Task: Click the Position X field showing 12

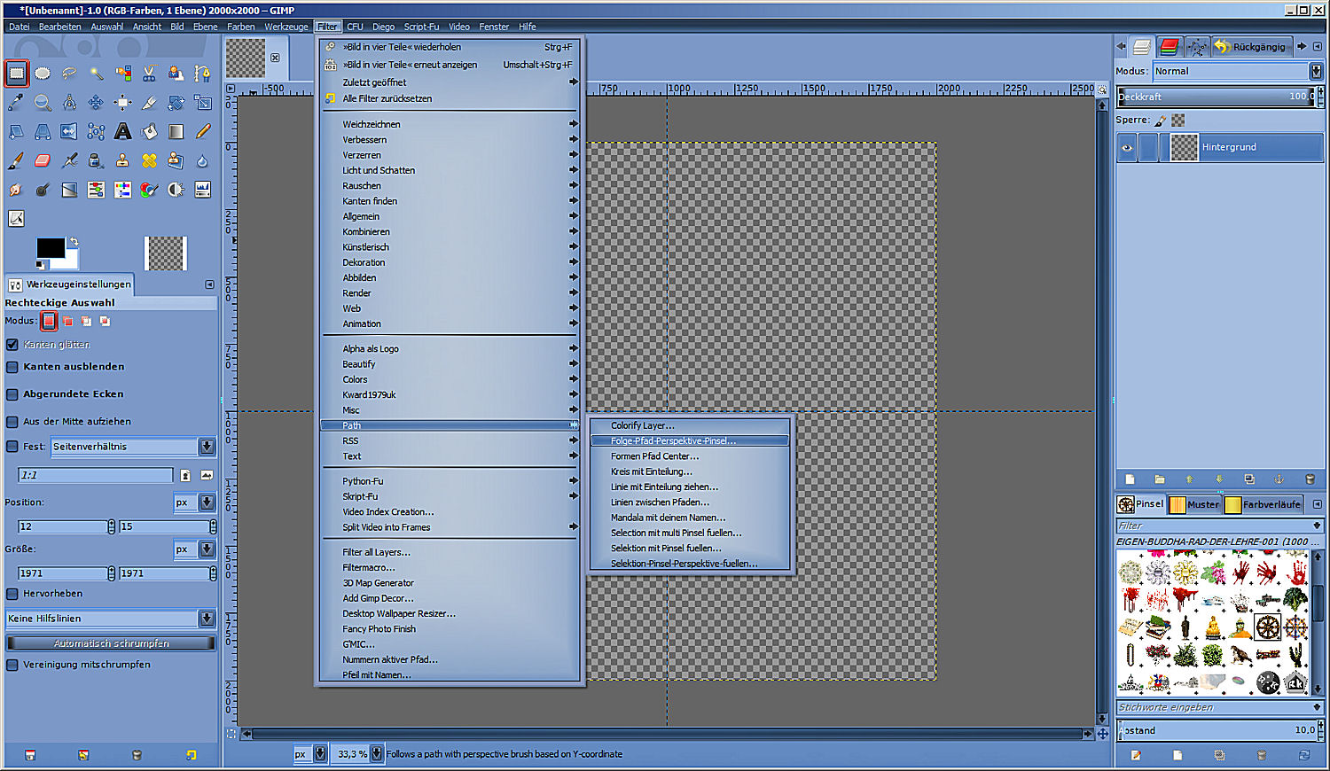Action: coord(62,526)
